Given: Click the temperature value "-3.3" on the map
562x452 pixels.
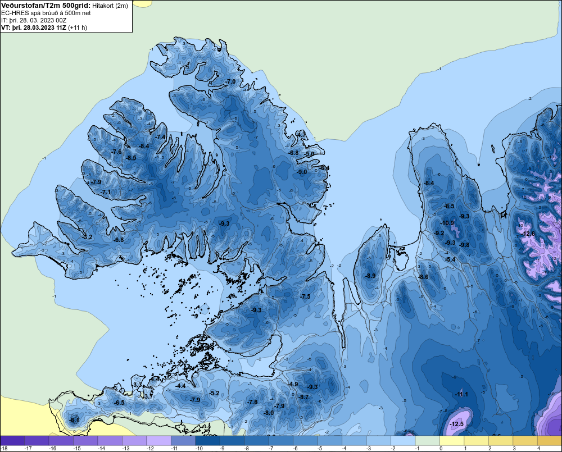Looking at the screenshot, I should click(x=137, y=385).
